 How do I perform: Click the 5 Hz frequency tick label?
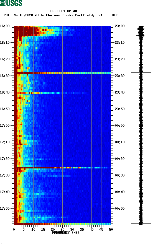tap(24, 230)
